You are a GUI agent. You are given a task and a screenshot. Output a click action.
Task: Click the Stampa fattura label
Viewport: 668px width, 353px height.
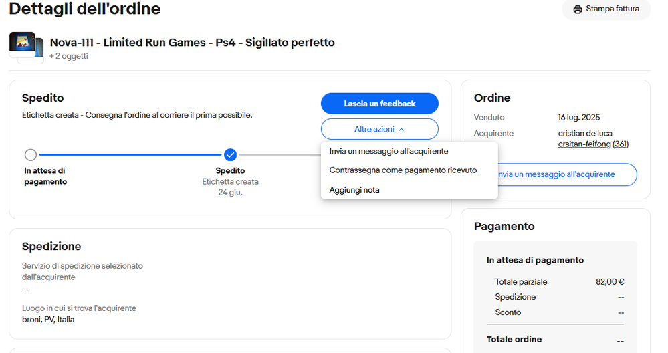tap(613, 9)
